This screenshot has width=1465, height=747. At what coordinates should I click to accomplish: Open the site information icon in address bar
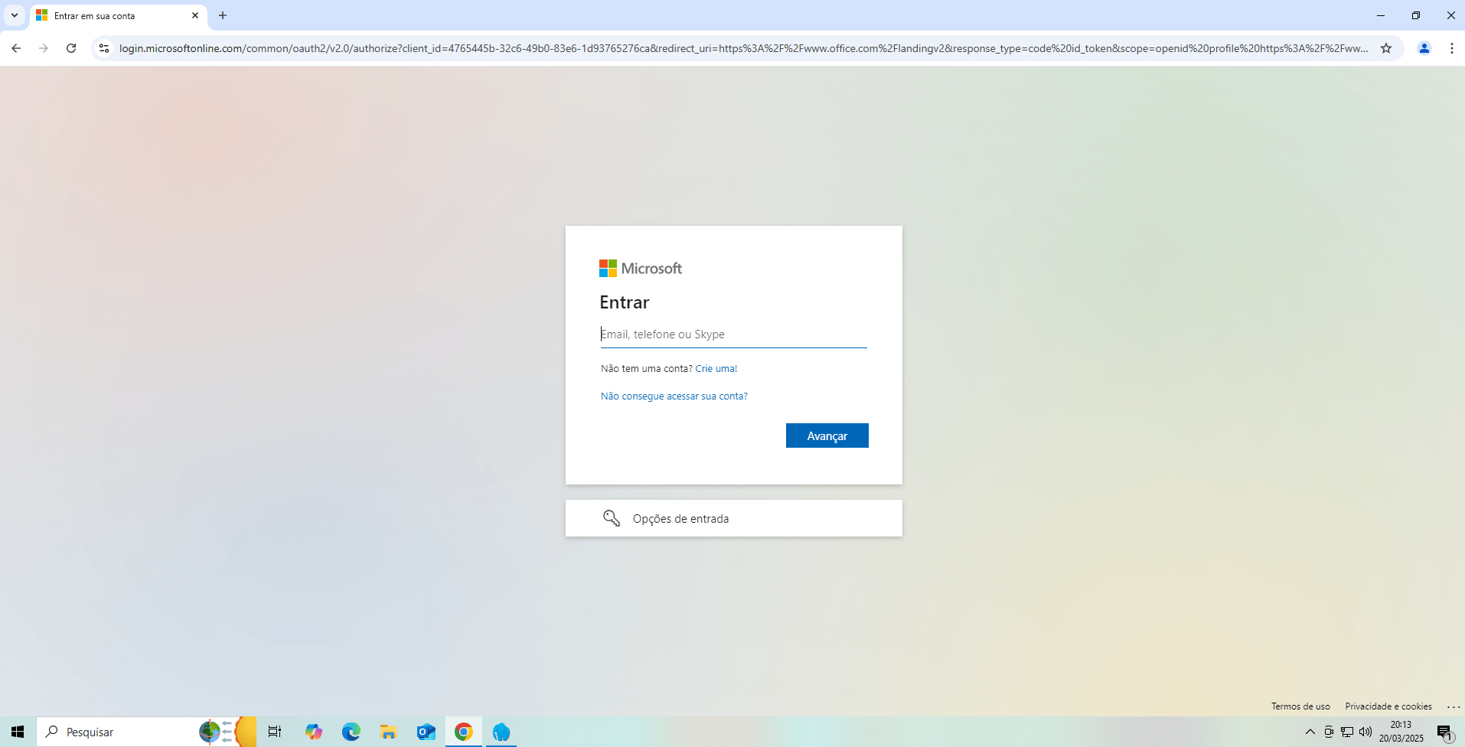(103, 47)
